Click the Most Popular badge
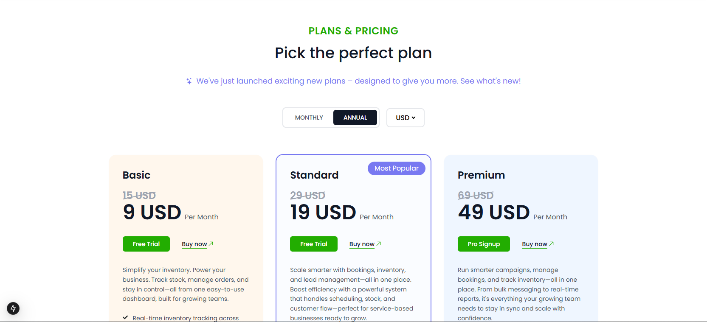Image resolution: width=707 pixels, height=322 pixels. tap(396, 168)
